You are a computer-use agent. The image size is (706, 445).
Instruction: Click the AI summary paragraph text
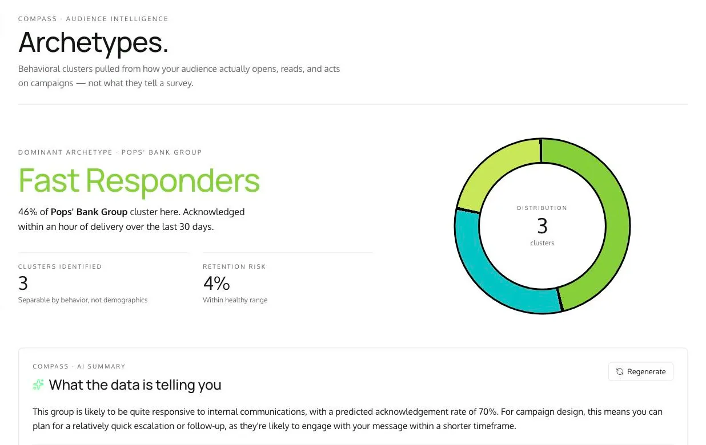pyautogui.click(x=347, y=419)
